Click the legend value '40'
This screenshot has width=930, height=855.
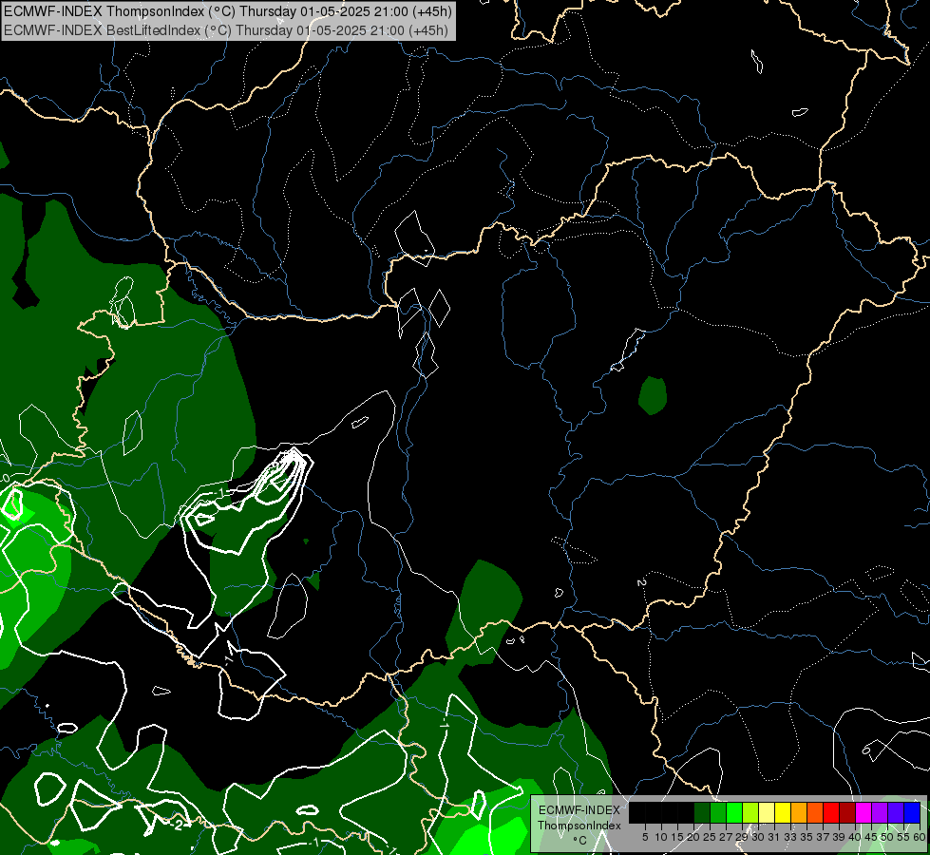(x=855, y=837)
